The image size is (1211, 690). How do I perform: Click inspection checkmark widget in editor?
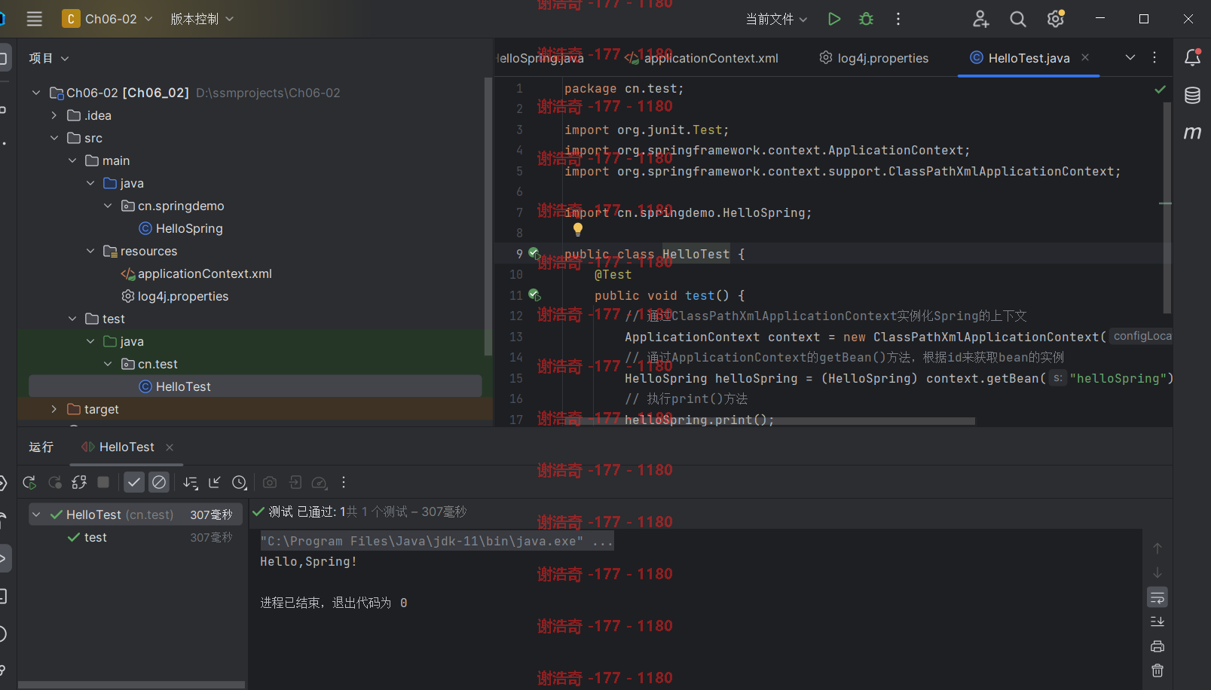(1161, 90)
